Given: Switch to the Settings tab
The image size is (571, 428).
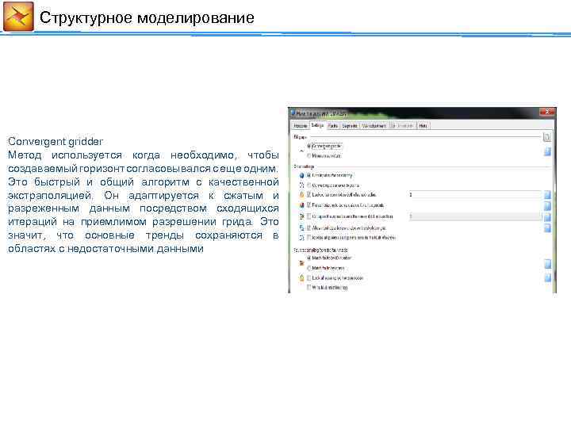Looking at the screenshot, I should click(317, 125).
